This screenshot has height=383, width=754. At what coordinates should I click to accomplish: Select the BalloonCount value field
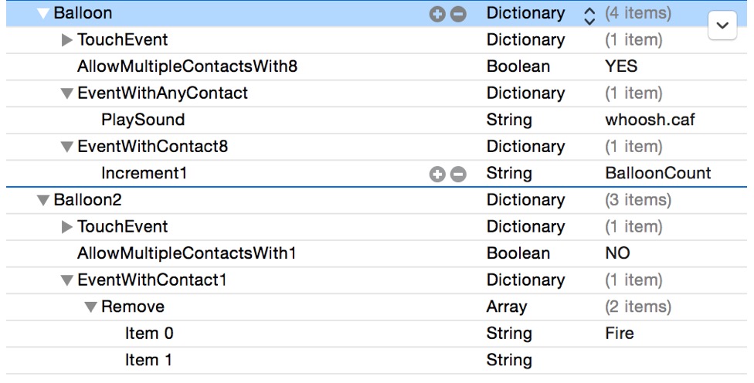657,173
